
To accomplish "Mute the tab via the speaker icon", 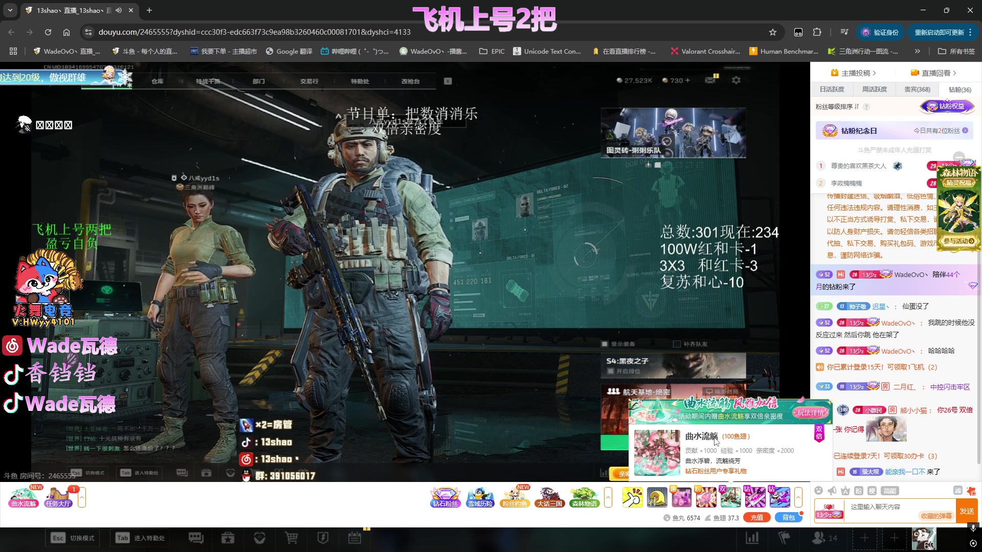I will tap(119, 10).
